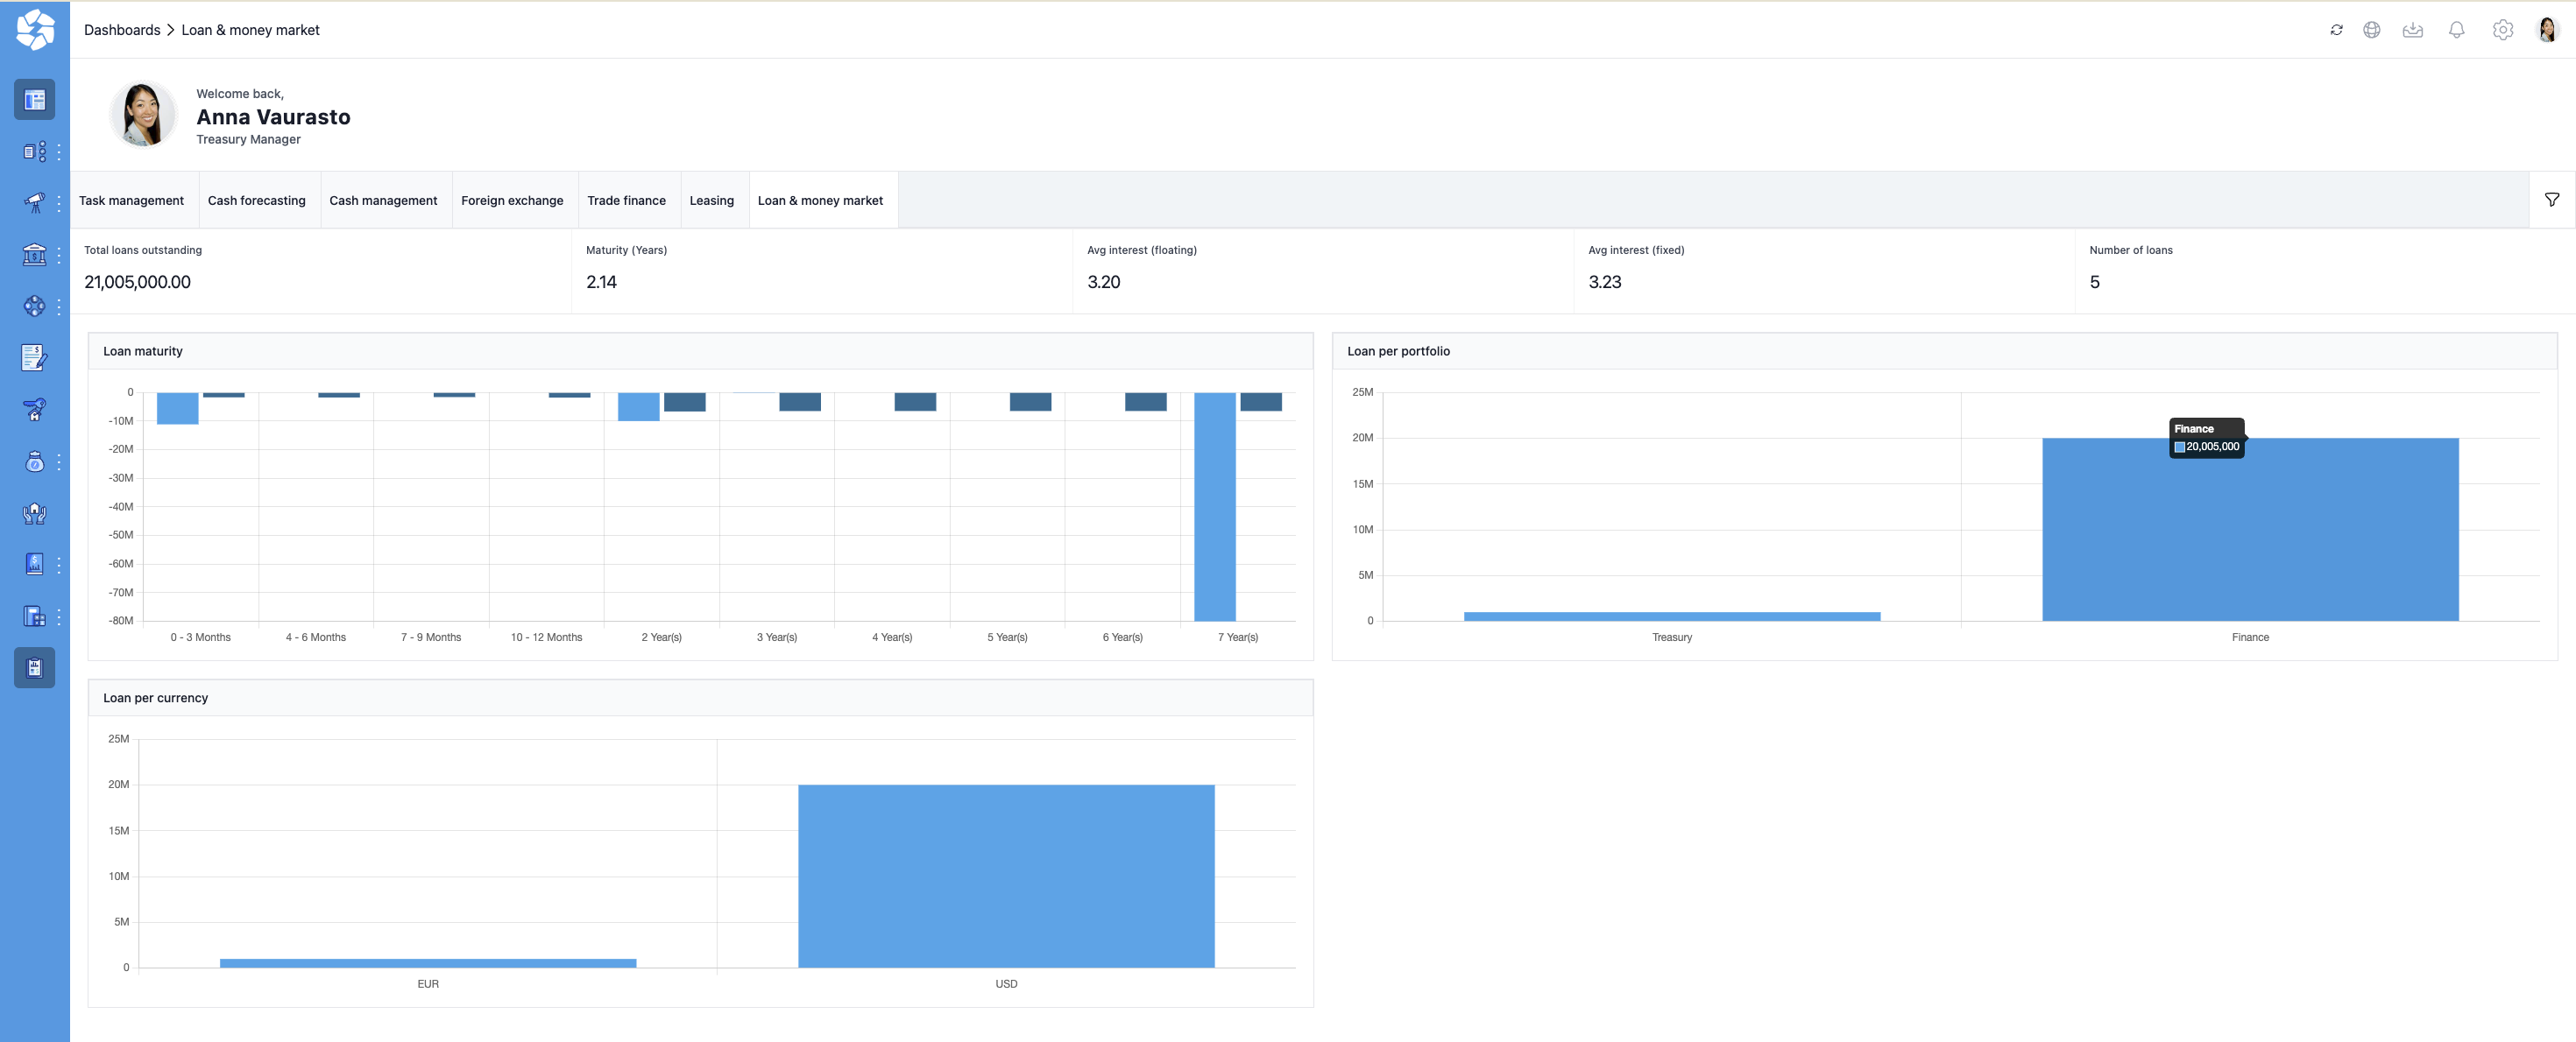The image size is (2576, 1042).
Task: Open the filter funnel on tab bar
Action: pyautogui.click(x=2552, y=200)
